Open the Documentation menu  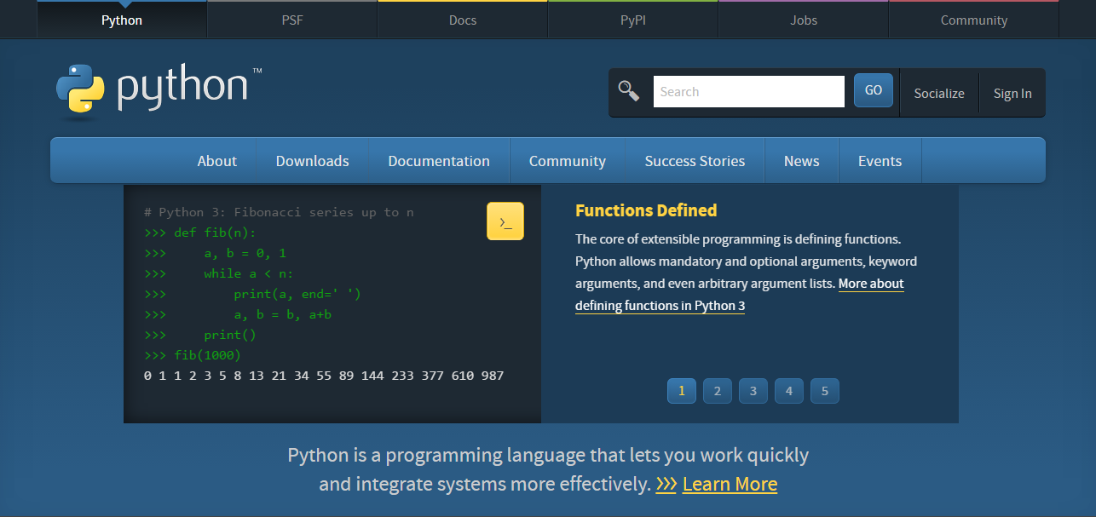click(439, 160)
